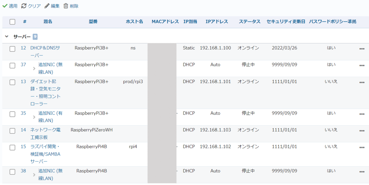Click IP address 192.168.1.100 cell

point(215,48)
